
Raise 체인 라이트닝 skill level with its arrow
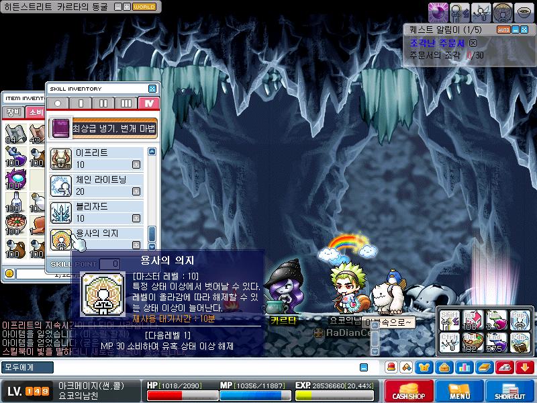click(136, 191)
